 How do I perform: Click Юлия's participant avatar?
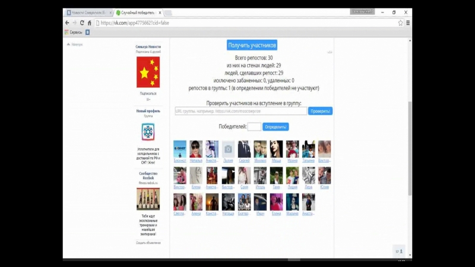point(324,175)
